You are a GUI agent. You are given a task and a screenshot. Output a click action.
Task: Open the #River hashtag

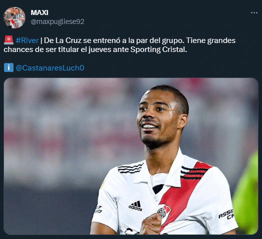[27, 40]
